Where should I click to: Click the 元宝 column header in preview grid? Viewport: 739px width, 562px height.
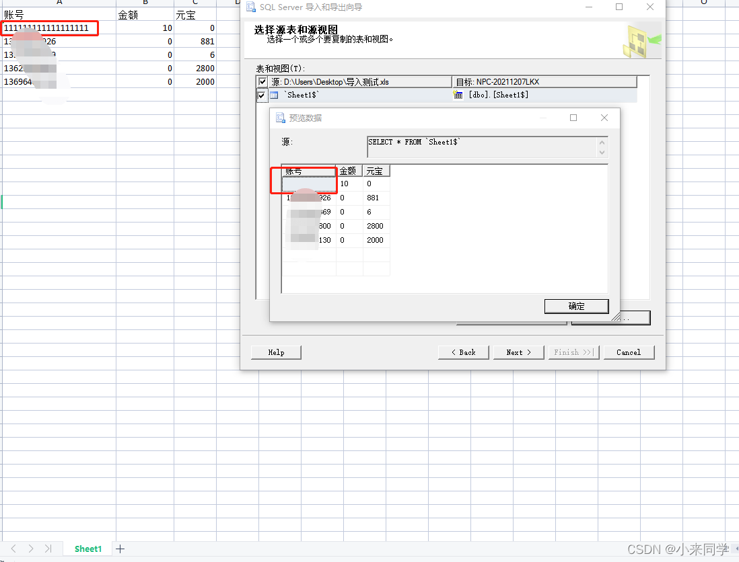376,171
